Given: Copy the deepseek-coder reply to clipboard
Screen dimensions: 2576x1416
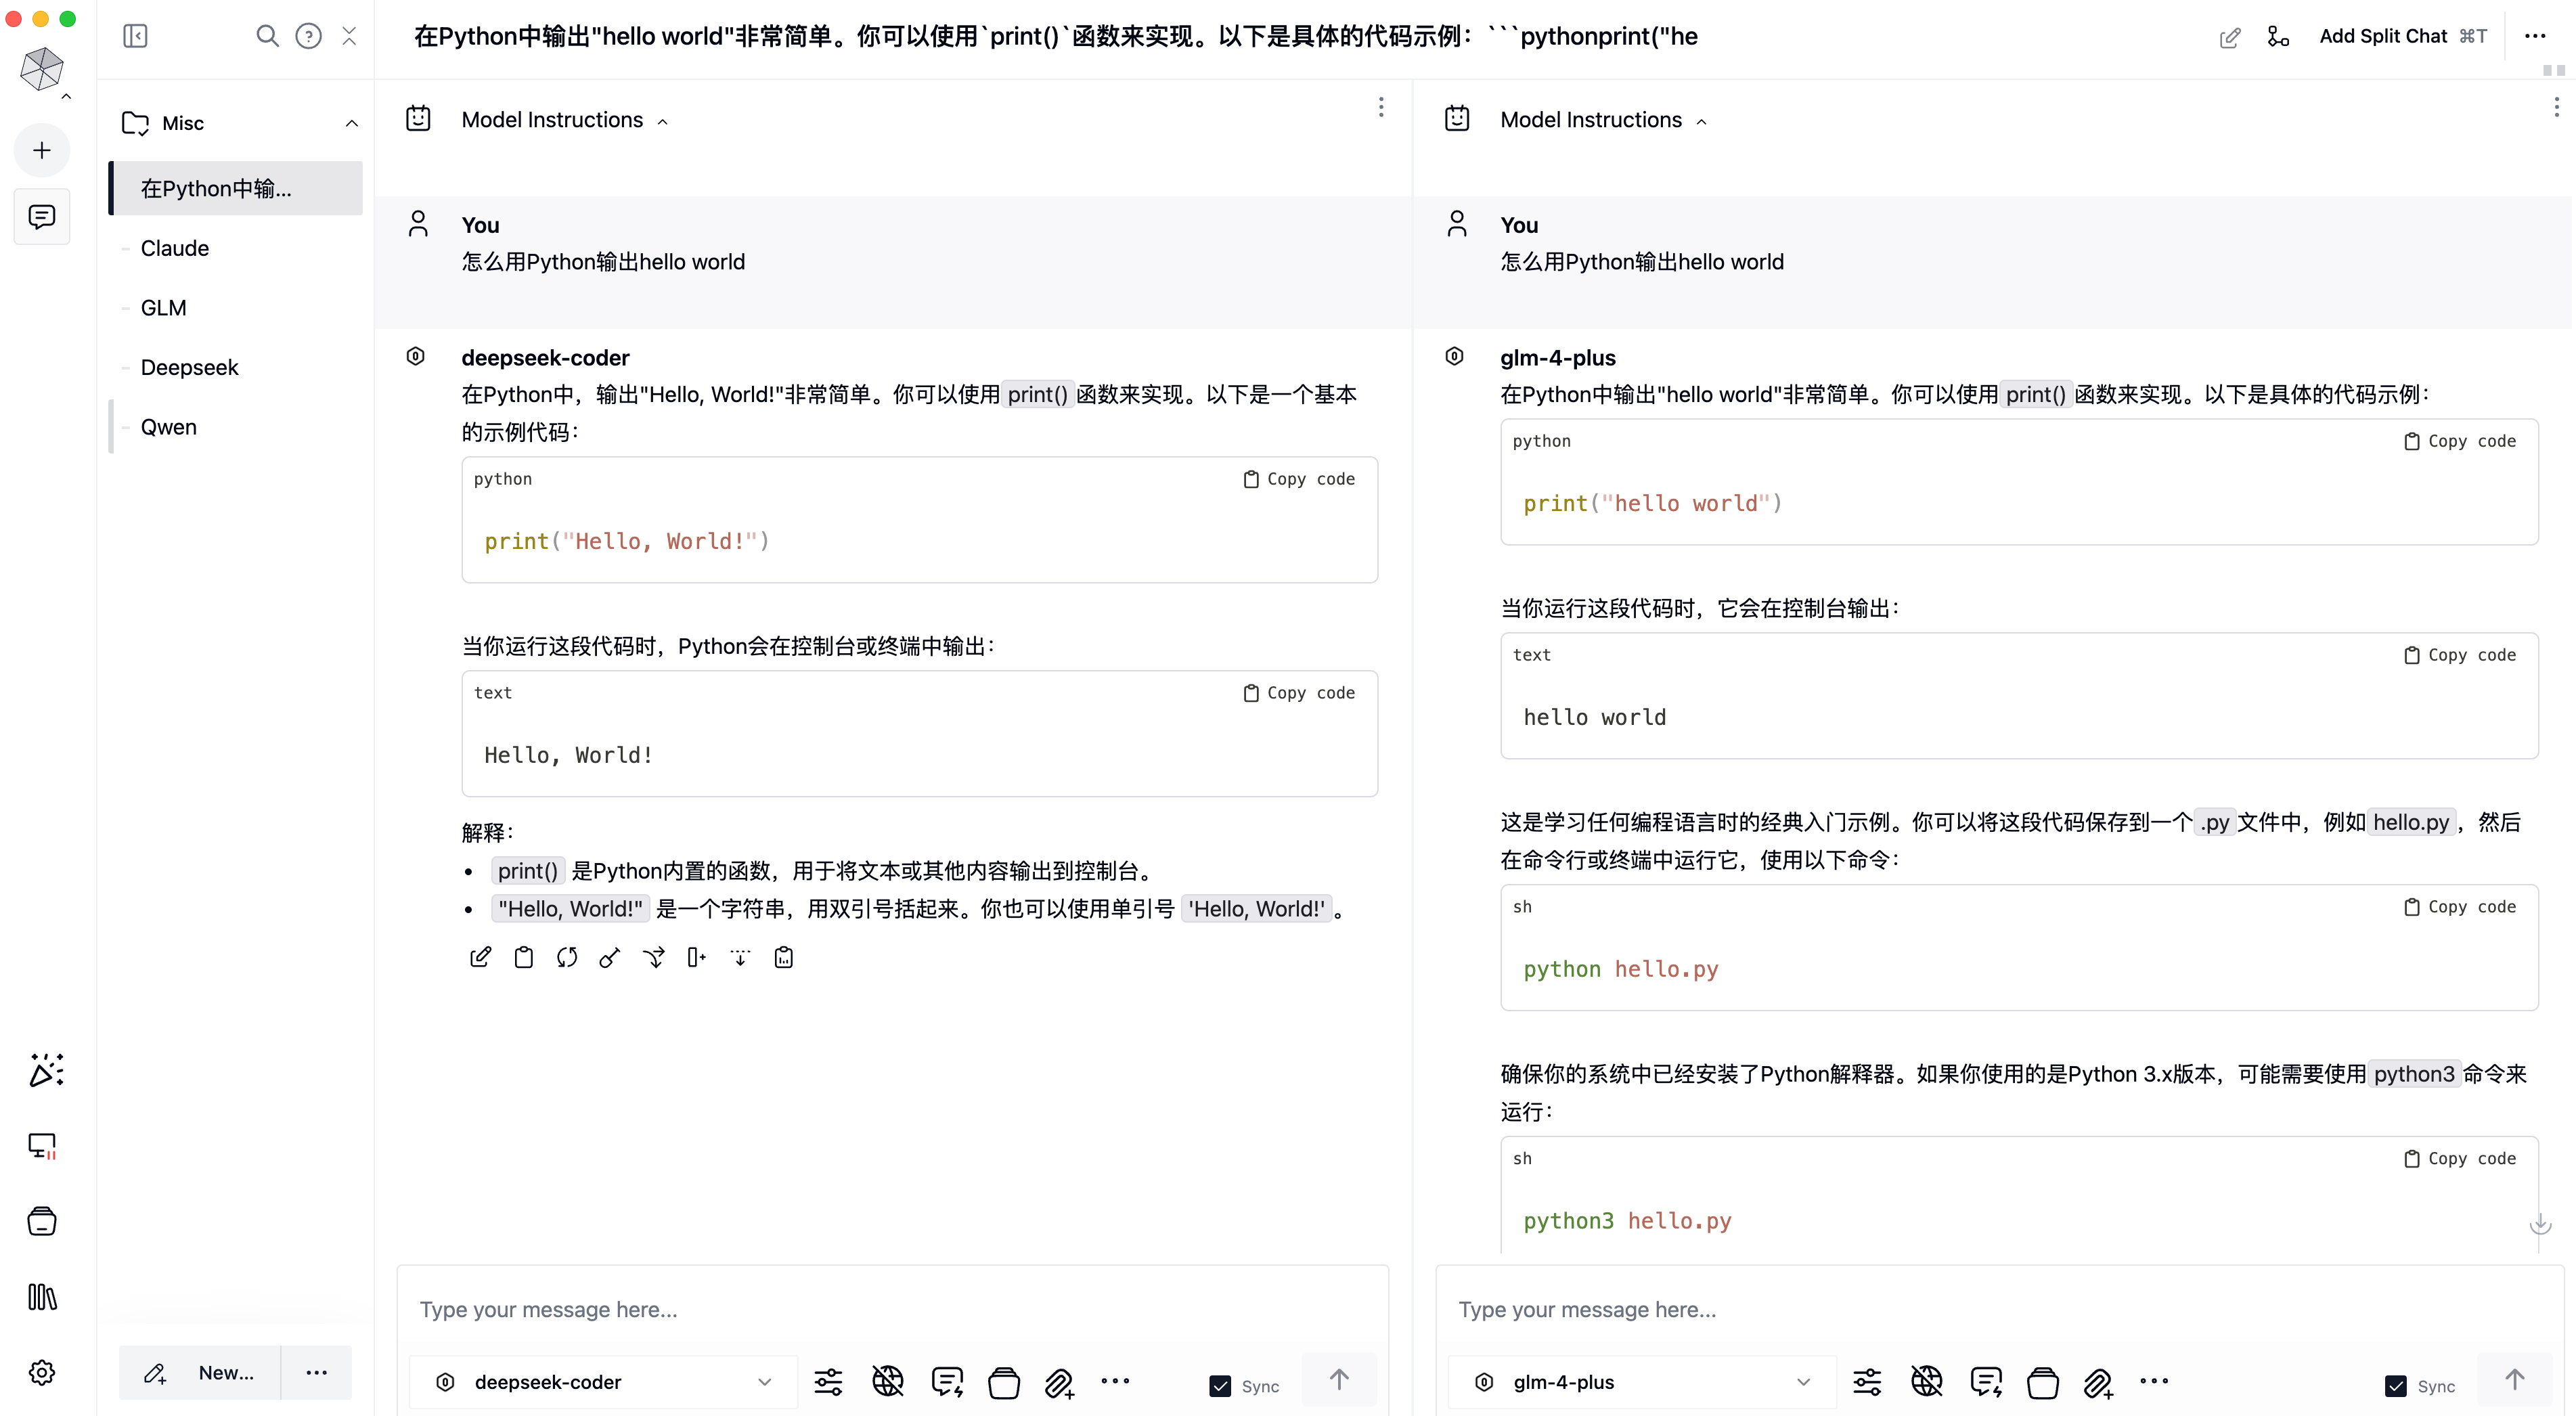Looking at the screenshot, I should [523, 957].
